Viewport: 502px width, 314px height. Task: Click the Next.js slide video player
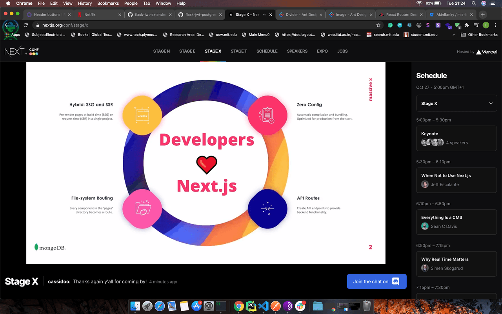tap(206, 163)
